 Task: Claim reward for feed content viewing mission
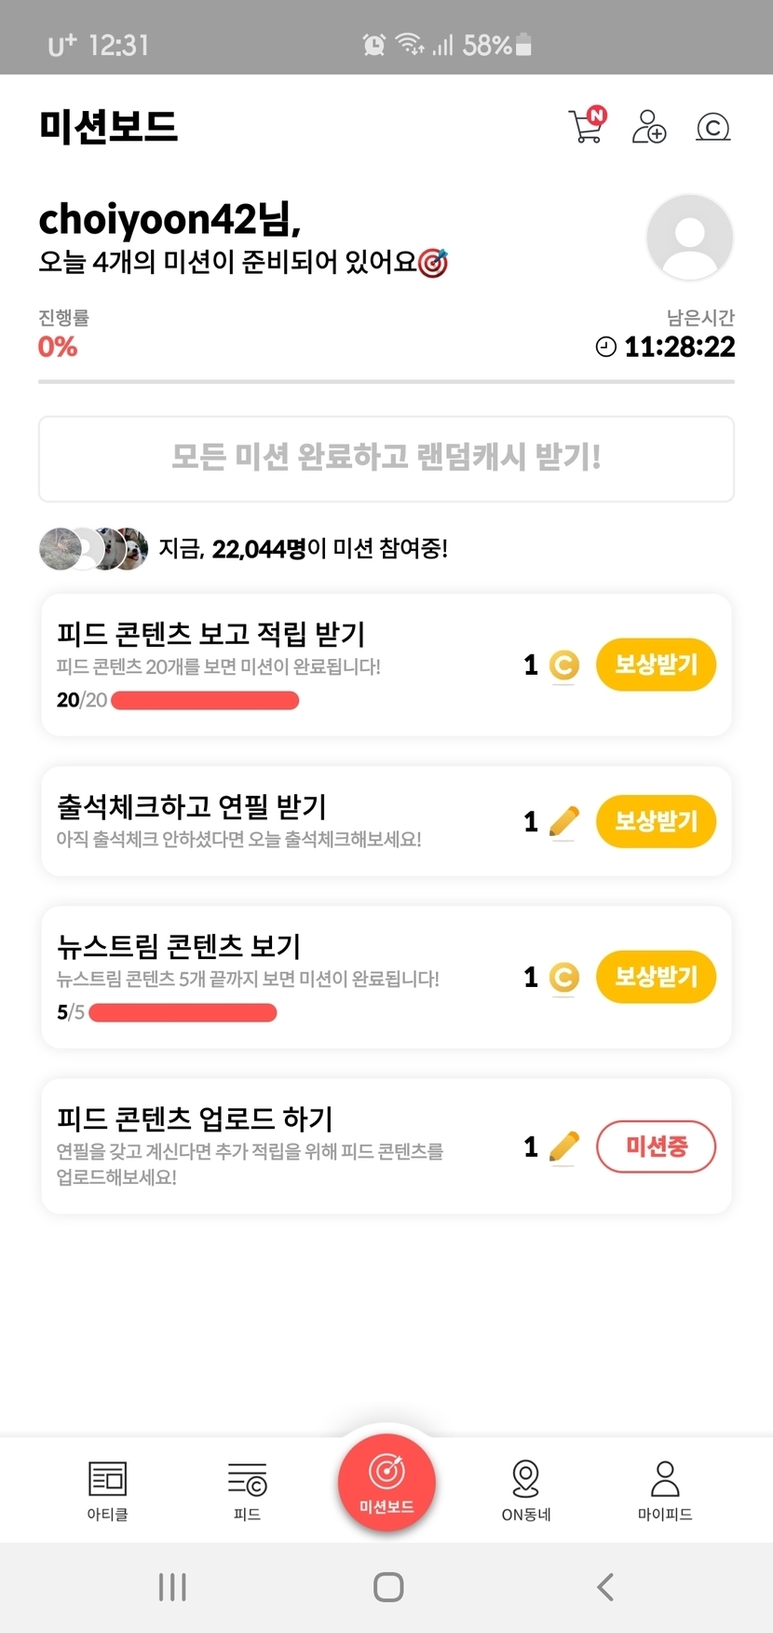click(656, 665)
